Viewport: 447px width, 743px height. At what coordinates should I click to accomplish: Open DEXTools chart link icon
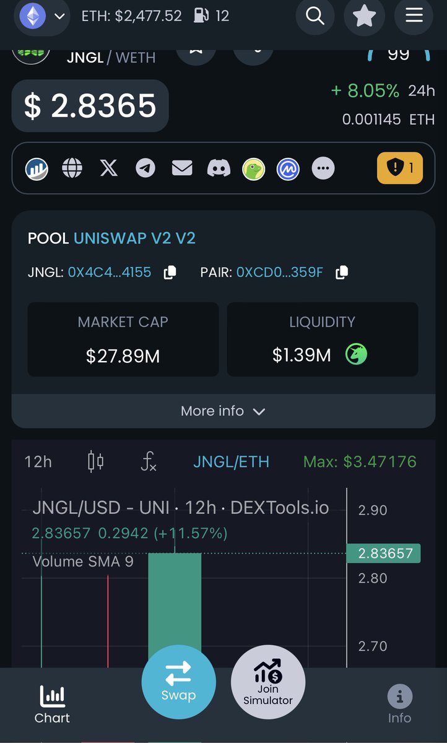(37, 168)
